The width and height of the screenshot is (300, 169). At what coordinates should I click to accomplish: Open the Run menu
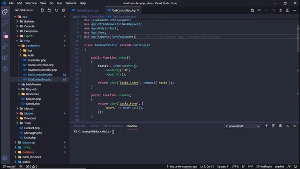pos(60,3)
